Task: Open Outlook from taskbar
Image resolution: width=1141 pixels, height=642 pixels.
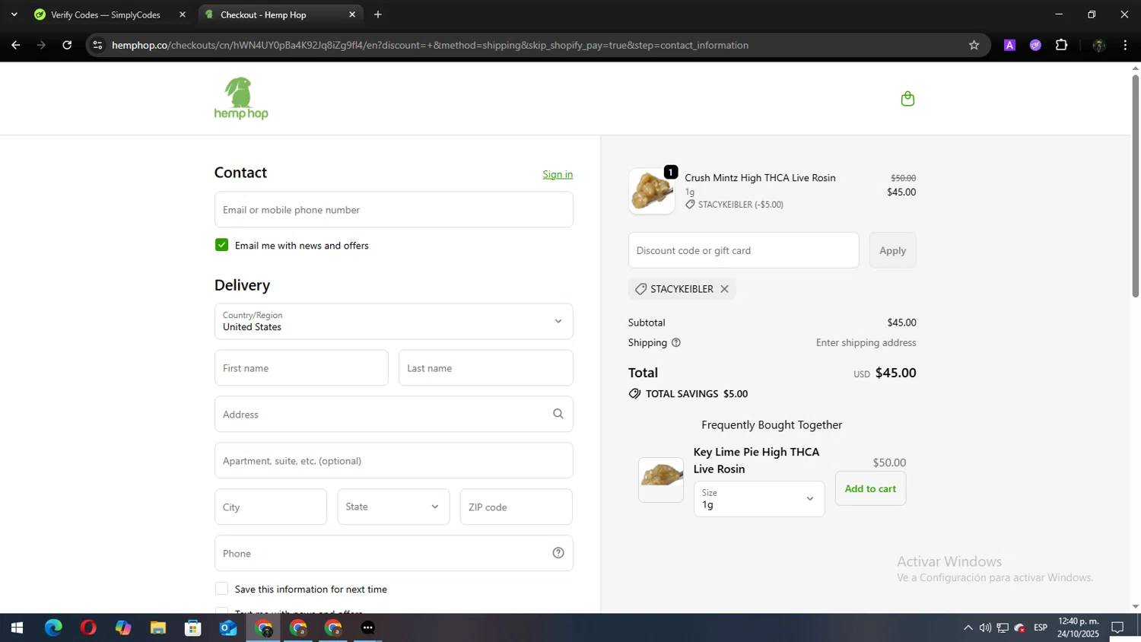Action: pyautogui.click(x=228, y=628)
